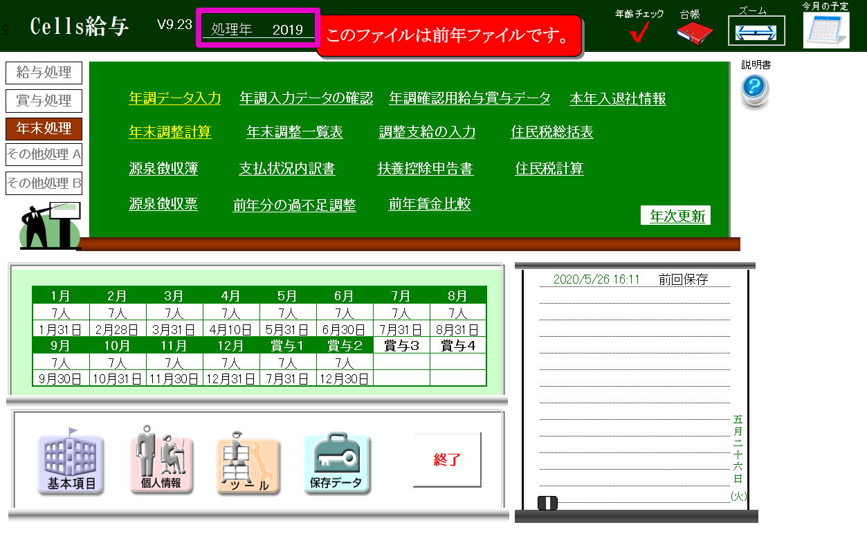Open 個人情報 people icon
Viewport: 867px width, 534px height.
[161, 460]
